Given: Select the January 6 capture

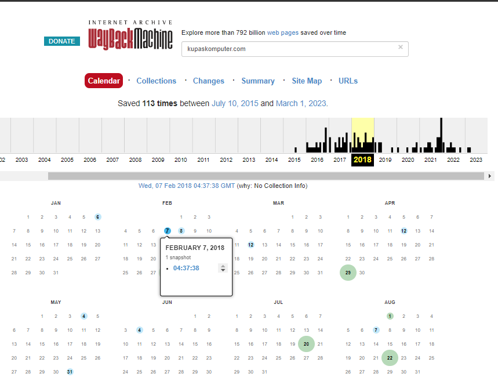Looking at the screenshot, I should (97, 217).
